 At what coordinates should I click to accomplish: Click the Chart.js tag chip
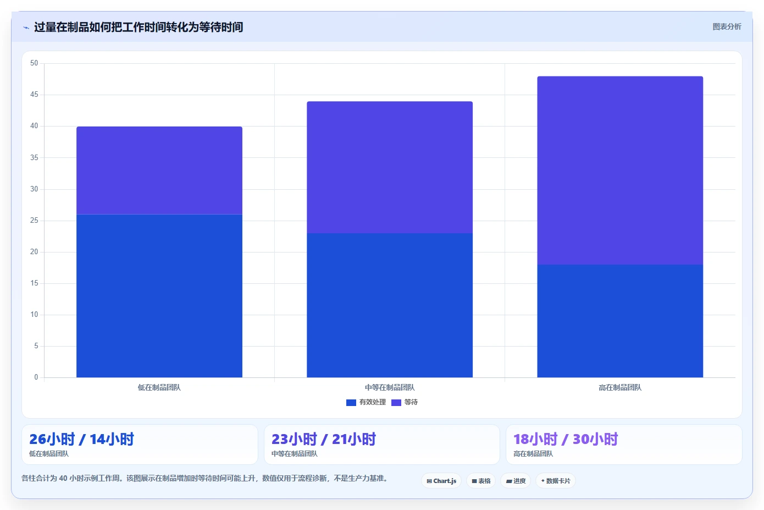[441, 481]
